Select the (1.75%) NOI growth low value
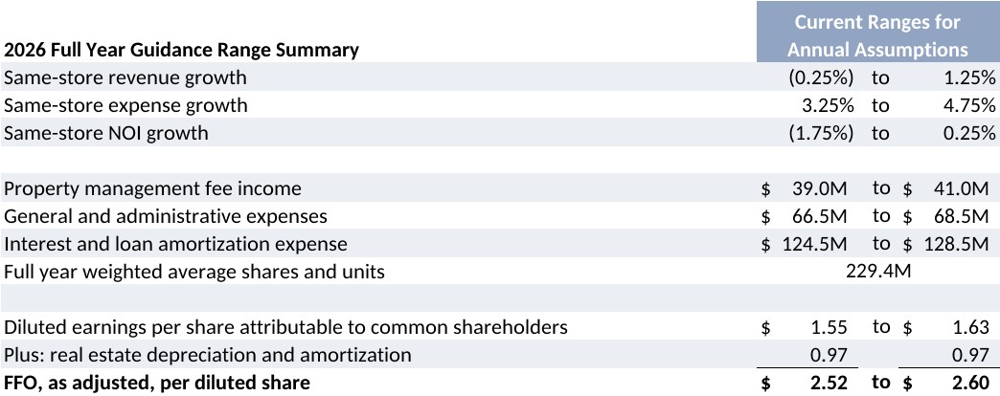 tap(820, 133)
